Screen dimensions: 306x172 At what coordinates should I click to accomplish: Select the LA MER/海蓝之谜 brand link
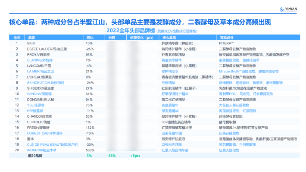(x=41, y=72)
